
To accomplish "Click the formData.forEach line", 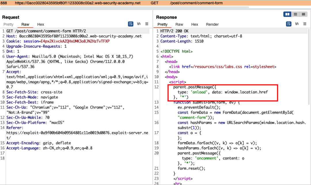I will pyautogui.click(x=217, y=143).
